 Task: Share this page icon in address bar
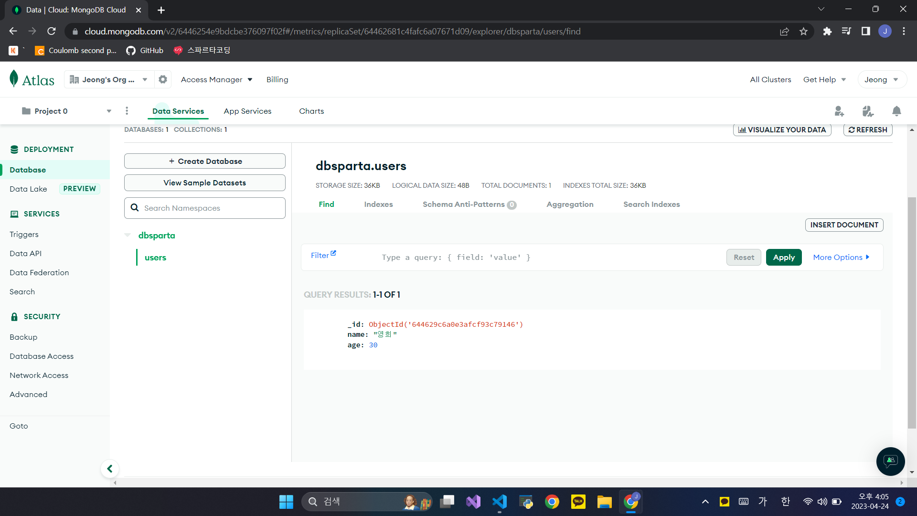pos(784,32)
